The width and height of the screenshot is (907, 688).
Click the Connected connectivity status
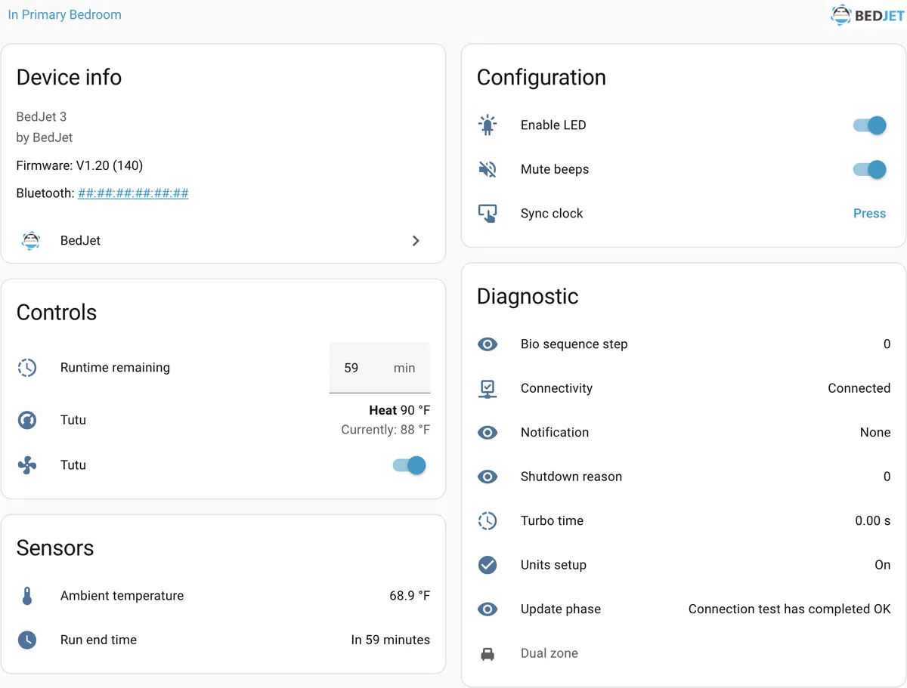tap(859, 388)
